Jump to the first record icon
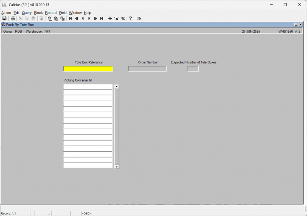This screenshot has height=216, width=307. (x=70, y=18)
